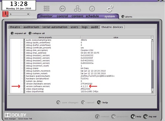Click the icon beside system (av_delay)
The width and height of the screenshot is (165, 121).
tap(24, 81)
